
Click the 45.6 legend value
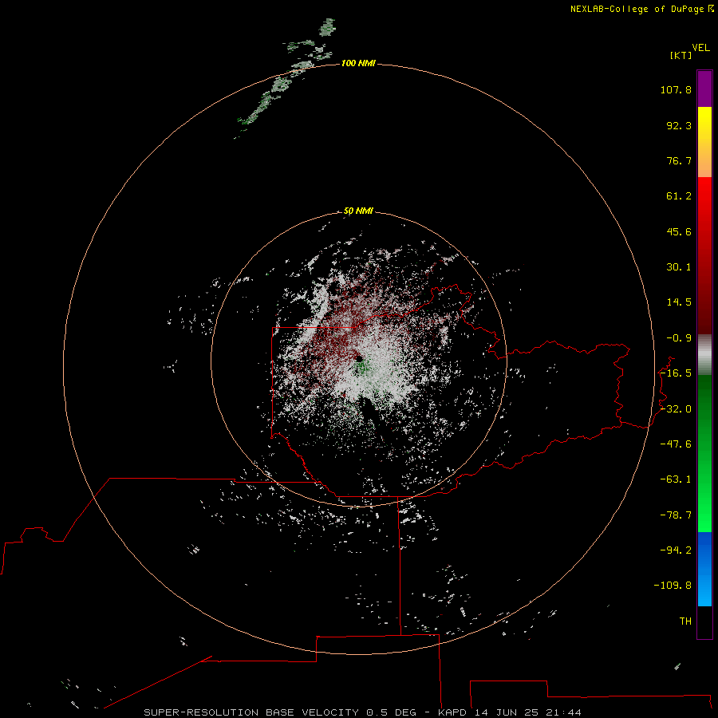pyautogui.click(x=679, y=231)
